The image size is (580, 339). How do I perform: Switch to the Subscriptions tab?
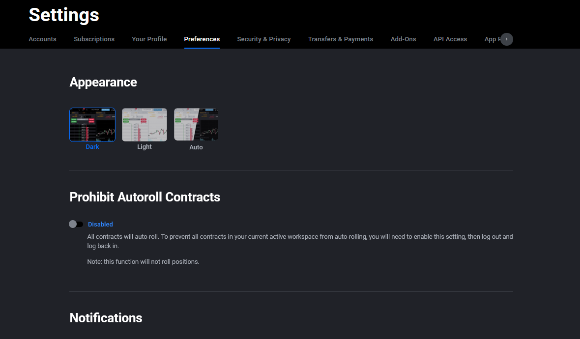coord(94,39)
